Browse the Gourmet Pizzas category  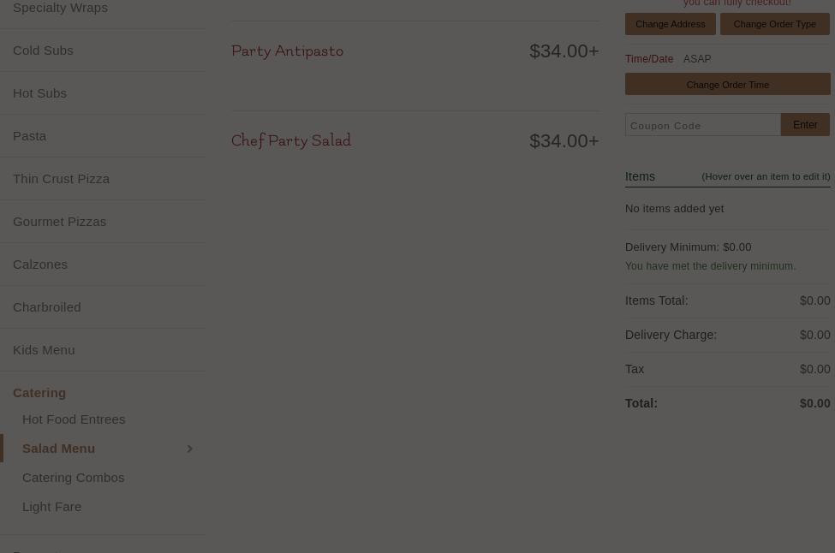pos(59,222)
